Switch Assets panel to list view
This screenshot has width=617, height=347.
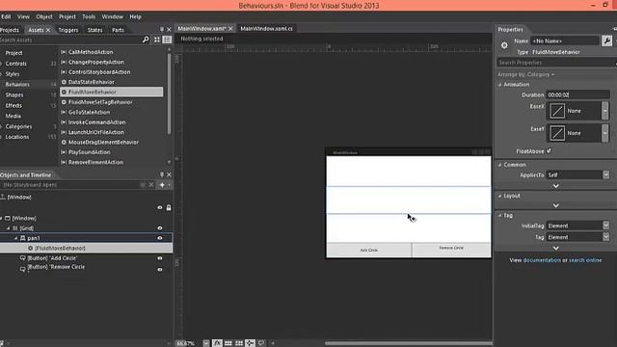[167, 40]
